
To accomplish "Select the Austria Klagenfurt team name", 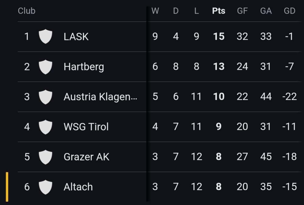I will pos(100,97).
